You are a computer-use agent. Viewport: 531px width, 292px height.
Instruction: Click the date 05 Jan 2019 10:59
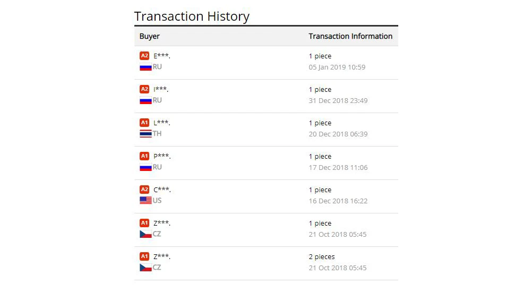pos(337,67)
